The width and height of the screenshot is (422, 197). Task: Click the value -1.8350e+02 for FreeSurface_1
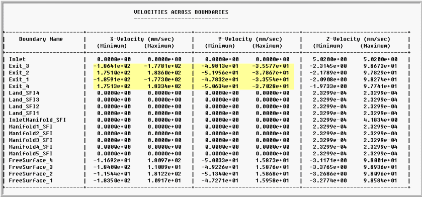click(112, 180)
